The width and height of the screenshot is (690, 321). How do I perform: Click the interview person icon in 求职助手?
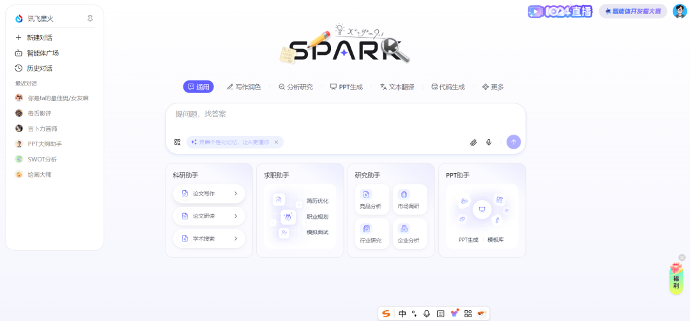pos(284,233)
